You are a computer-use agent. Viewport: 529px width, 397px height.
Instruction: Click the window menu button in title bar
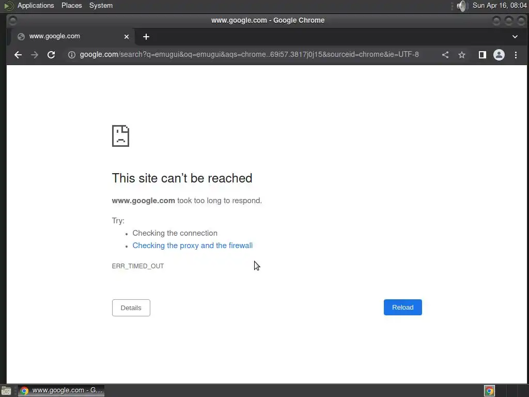point(12,21)
